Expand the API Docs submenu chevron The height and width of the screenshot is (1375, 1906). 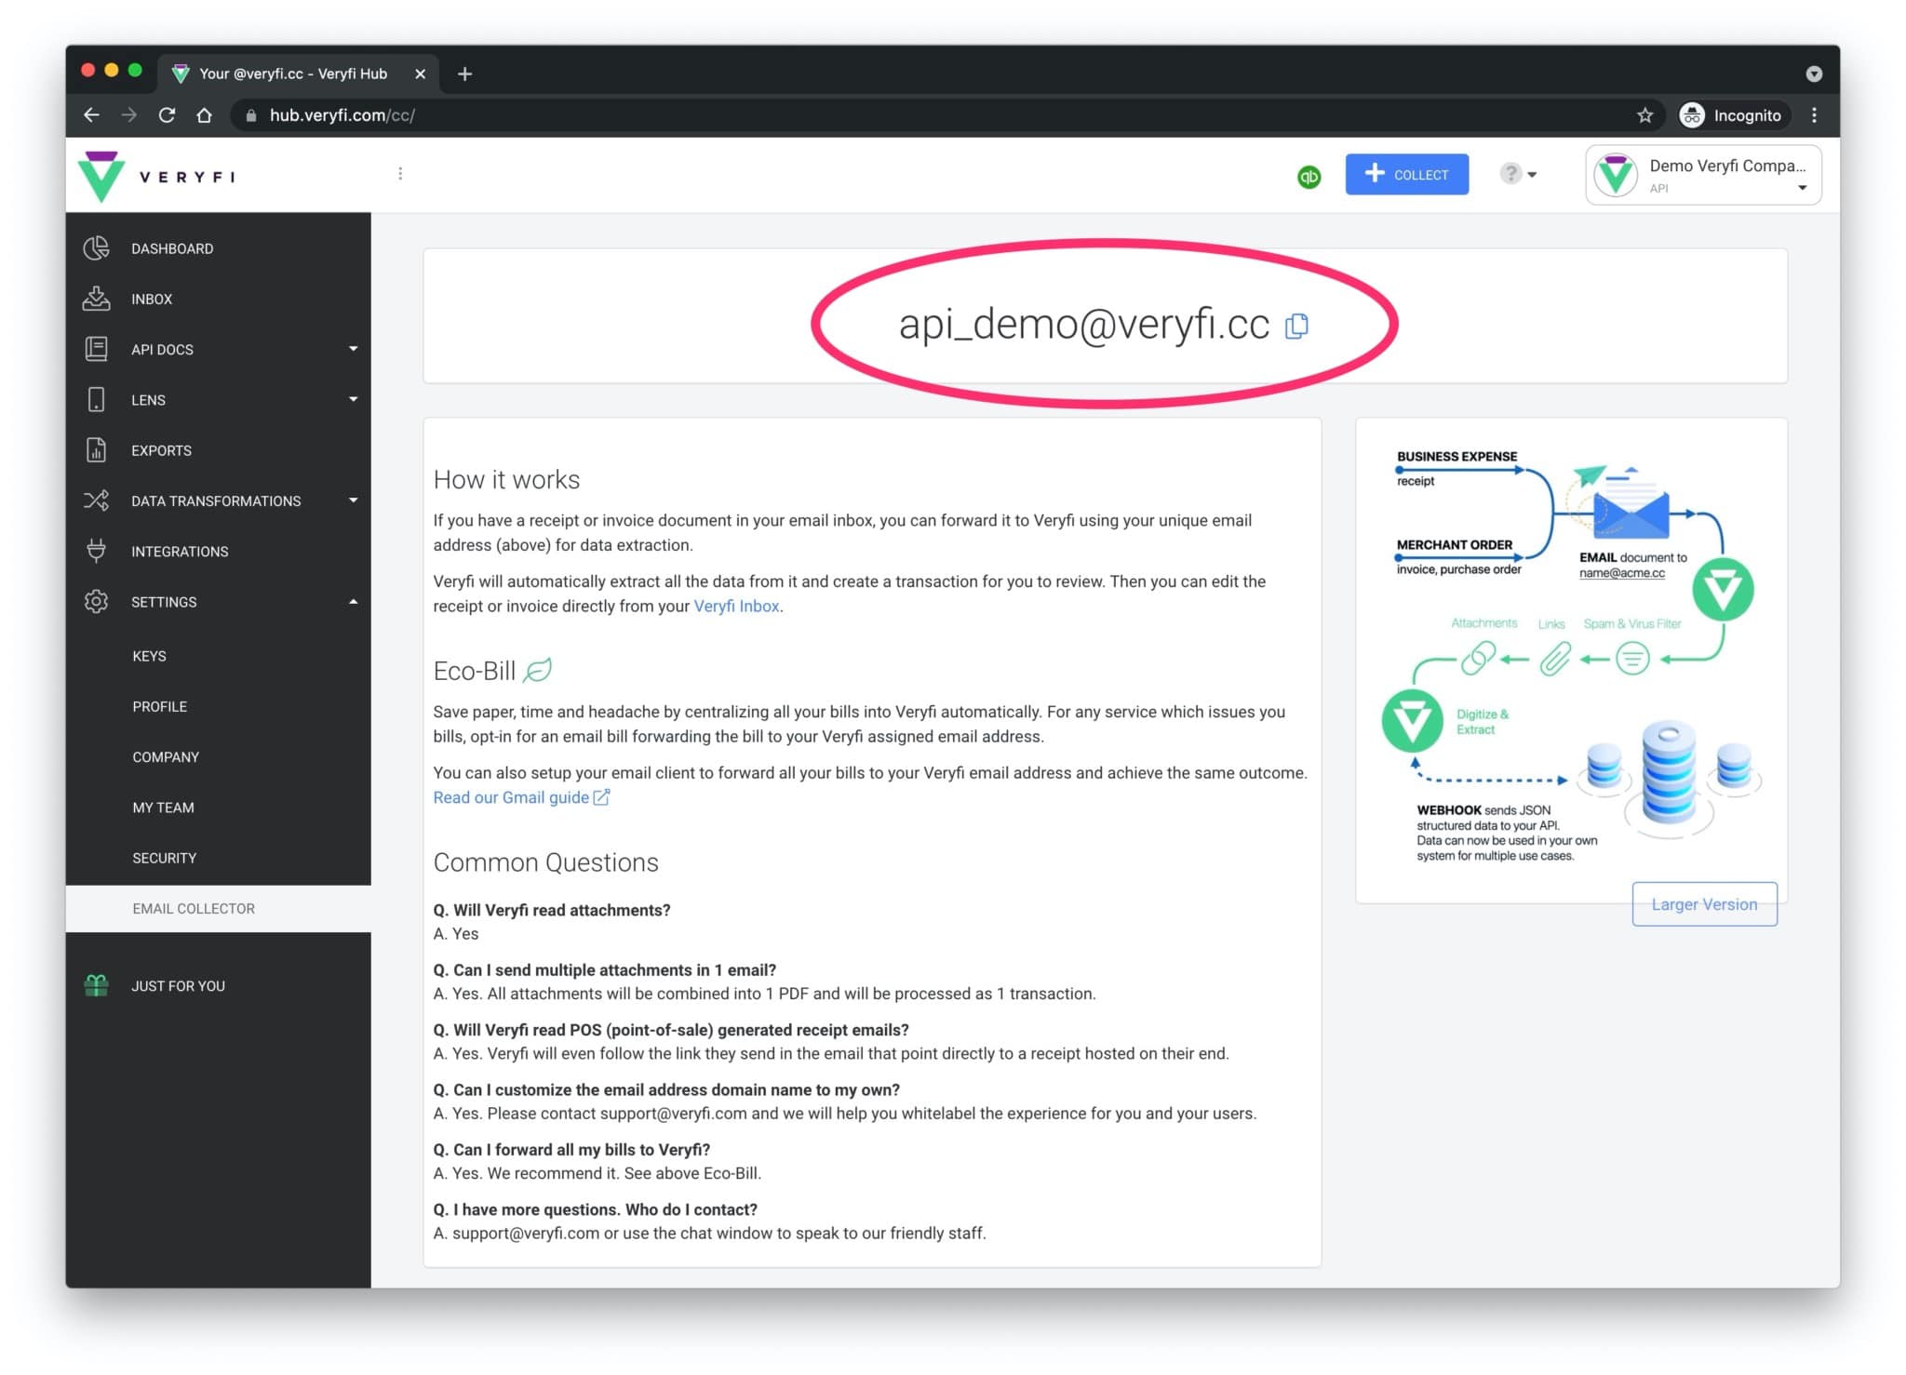354,348
